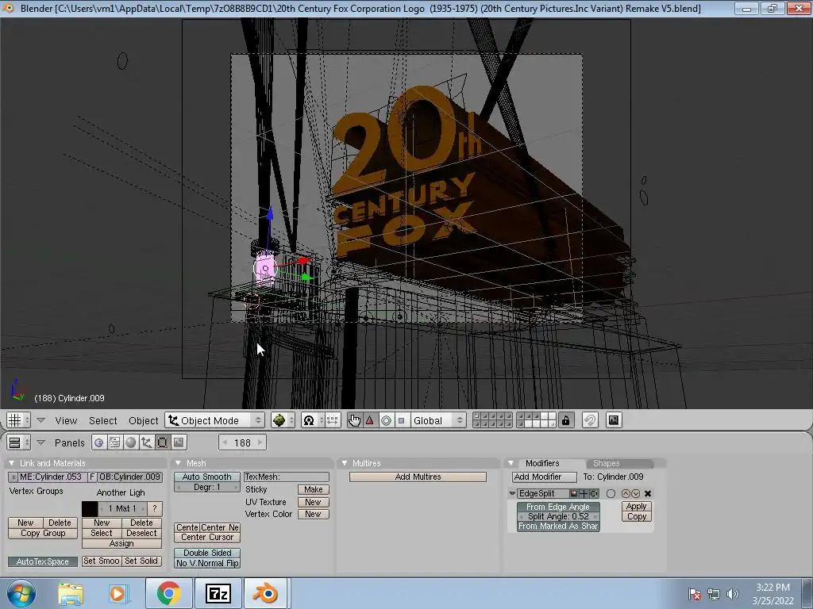
Task: Click the snap magnet icon in 3D header
Action: pyautogui.click(x=590, y=420)
